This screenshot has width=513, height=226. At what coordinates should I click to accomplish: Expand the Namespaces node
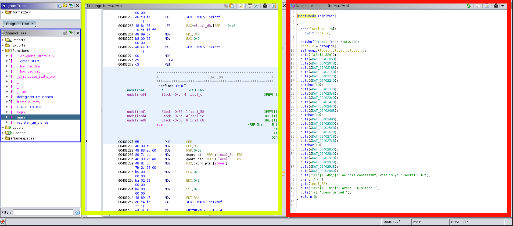click(3, 138)
